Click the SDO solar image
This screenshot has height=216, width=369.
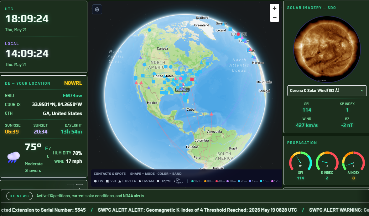[x=327, y=49]
